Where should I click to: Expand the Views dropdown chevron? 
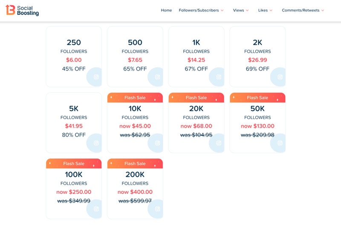[247, 11]
